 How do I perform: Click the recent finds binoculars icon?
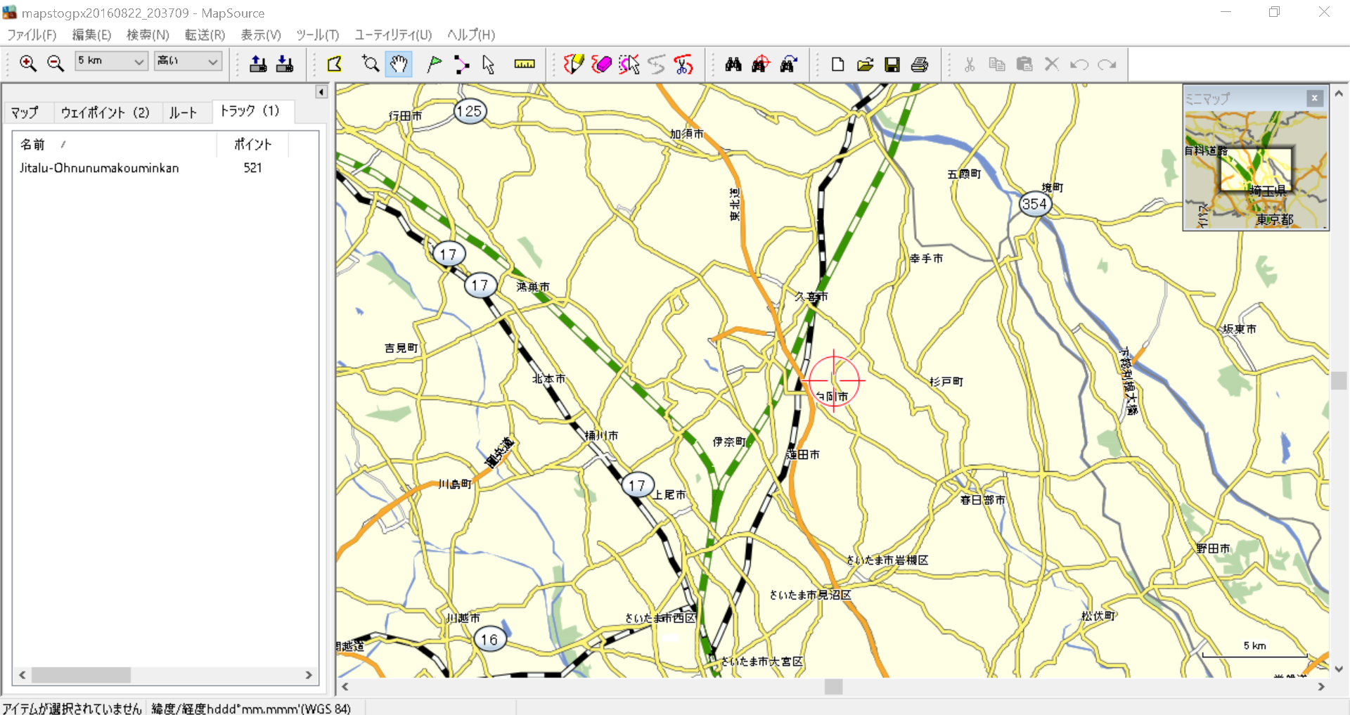point(788,64)
